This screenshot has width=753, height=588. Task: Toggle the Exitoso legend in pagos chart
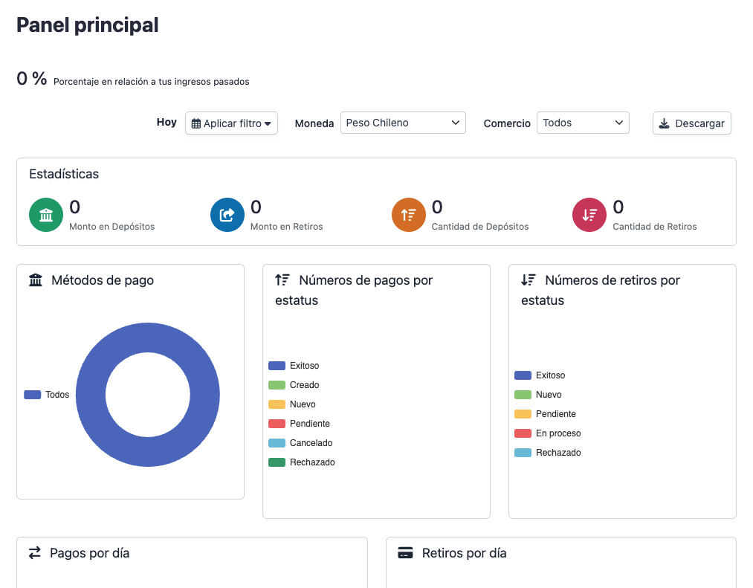click(297, 365)
